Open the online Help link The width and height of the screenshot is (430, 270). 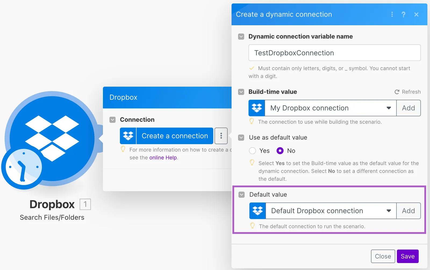click(x=163, y=158)
